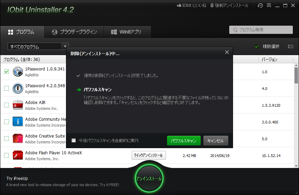This screenshot has width=299, height=195.
Task: Switch to the ブラウザープラグイン tab
Action: [74, 32]
